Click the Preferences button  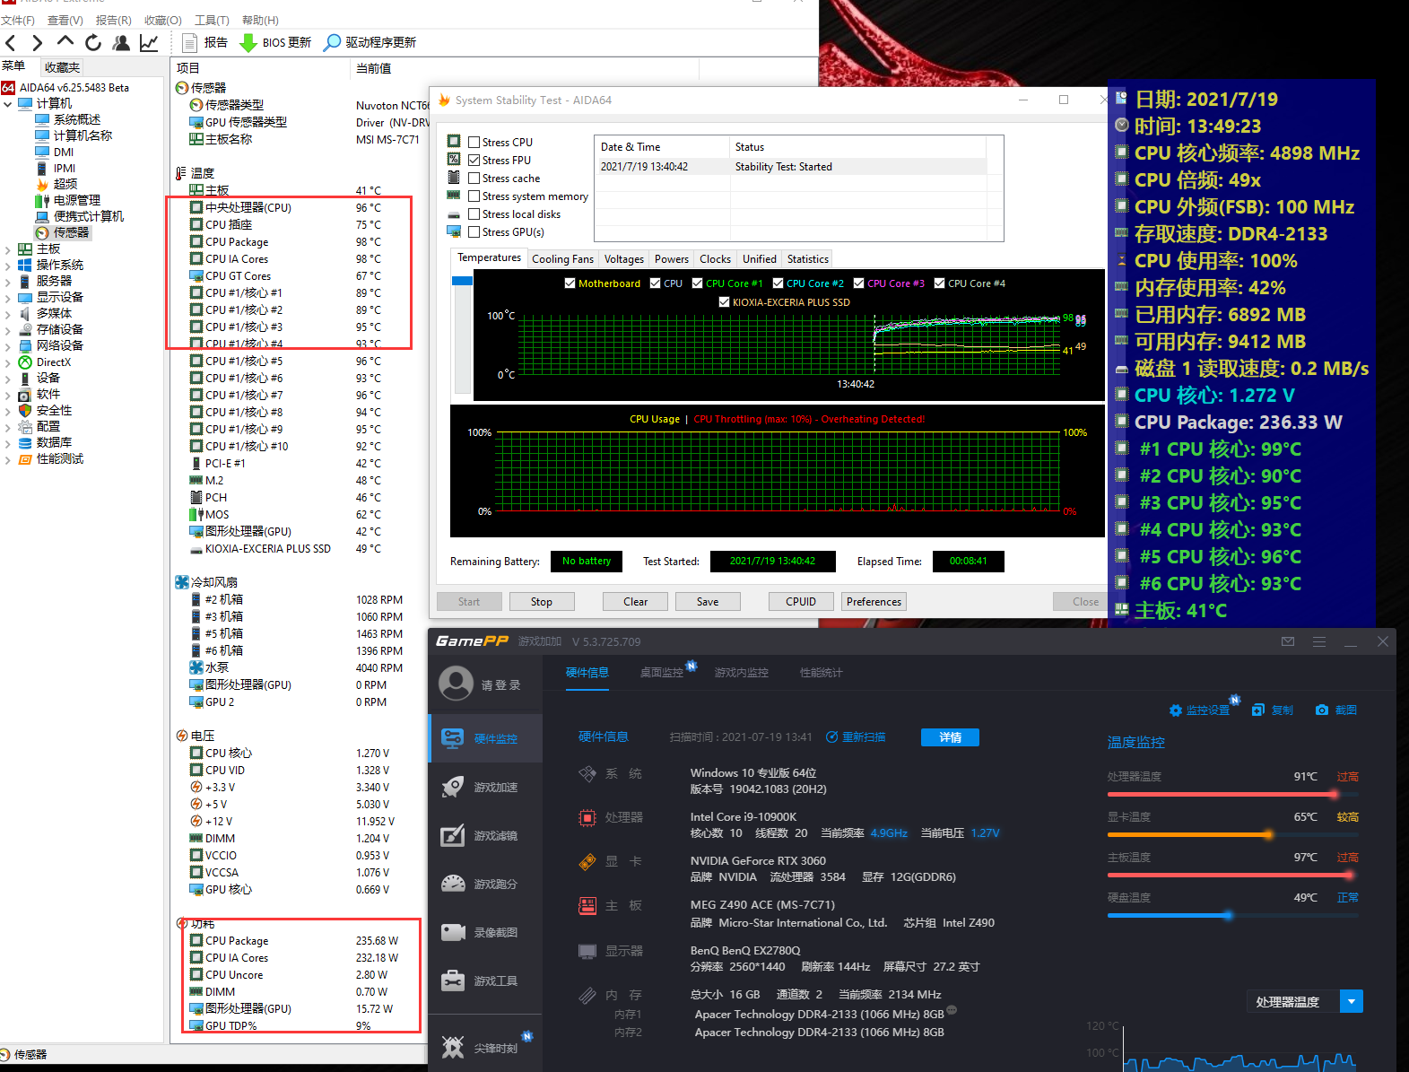[x=874, y=602]
